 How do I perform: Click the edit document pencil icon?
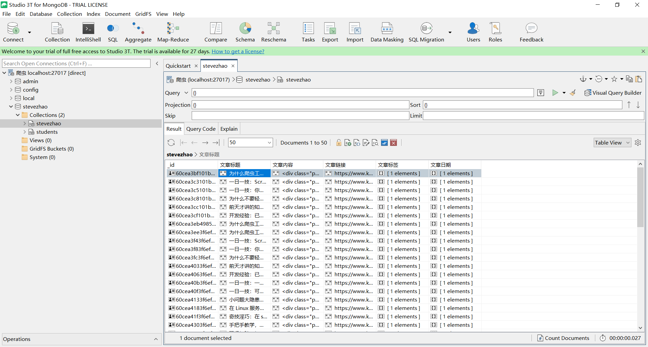[366, 143]
